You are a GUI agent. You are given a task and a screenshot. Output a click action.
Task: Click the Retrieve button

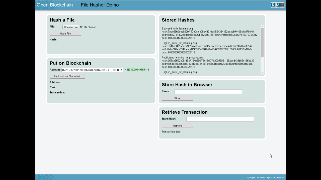point(177,126)
